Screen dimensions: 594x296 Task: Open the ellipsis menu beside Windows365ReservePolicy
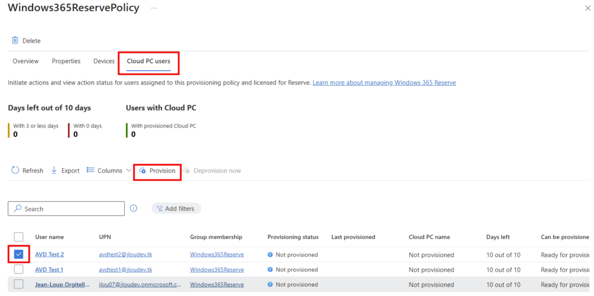tap(154, 8)
